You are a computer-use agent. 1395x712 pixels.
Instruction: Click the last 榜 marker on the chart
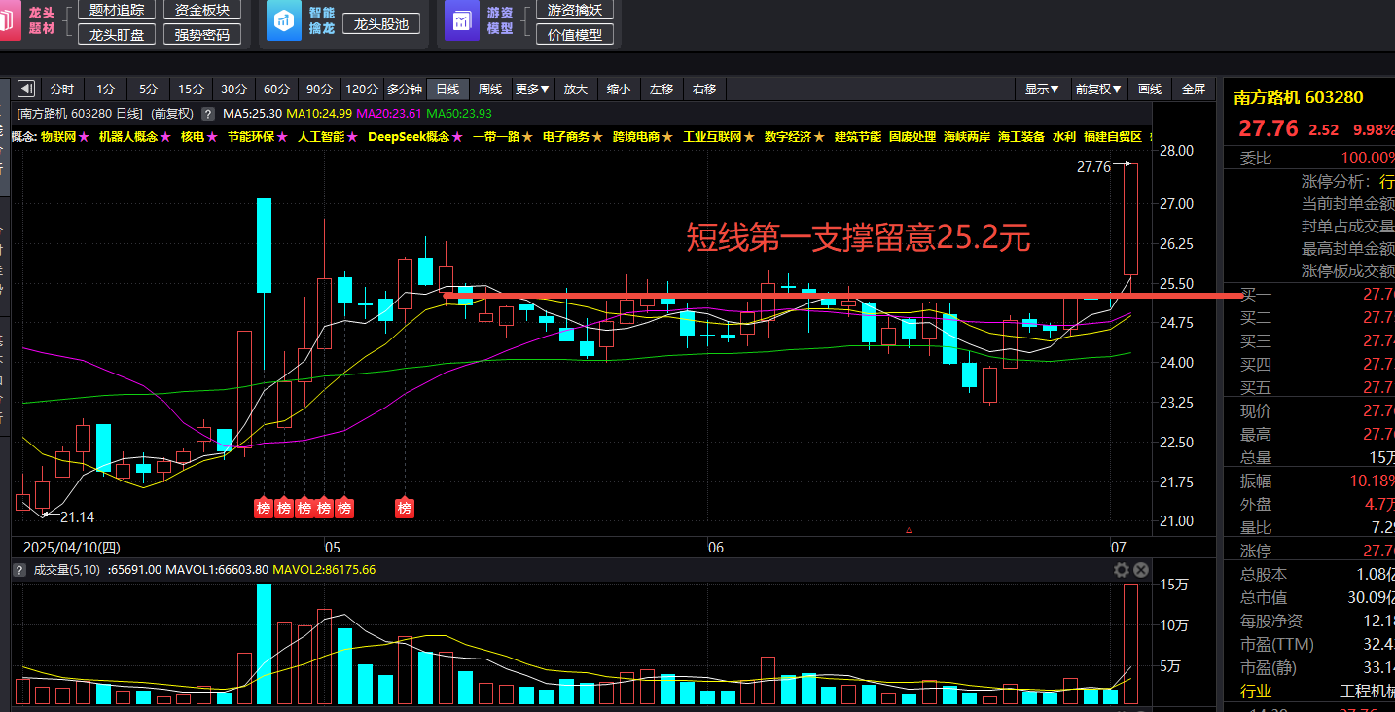click(x=405, y=508)
